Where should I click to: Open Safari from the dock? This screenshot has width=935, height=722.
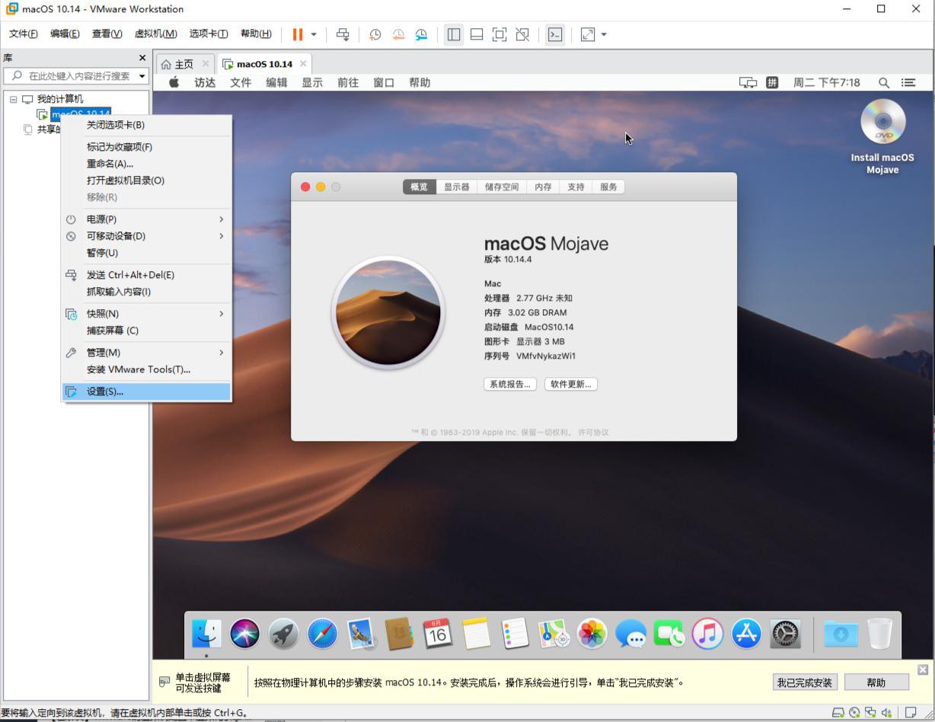pyautogui.click(x=322, y=633)
